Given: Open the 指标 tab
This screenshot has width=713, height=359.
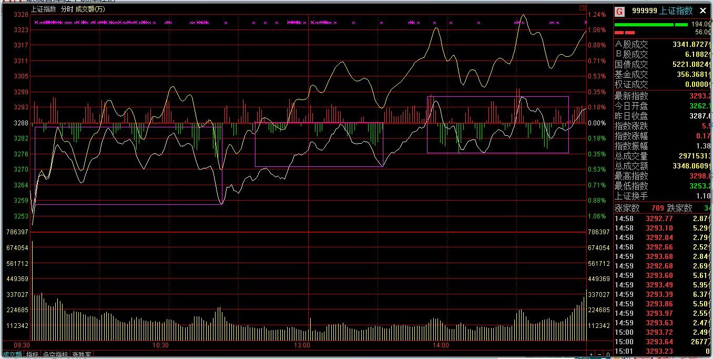Looking at the screenshot, I should click(33, 355).
